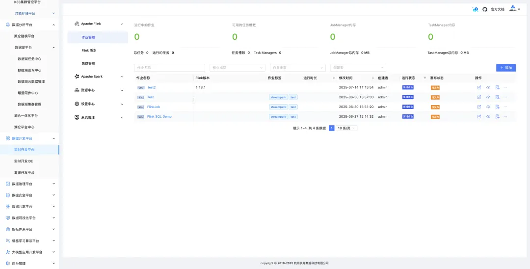Click cloud upload icon for Flink SQL Demo
The height and width of the screenshot is (269, 530).
[x=488, y=117]
